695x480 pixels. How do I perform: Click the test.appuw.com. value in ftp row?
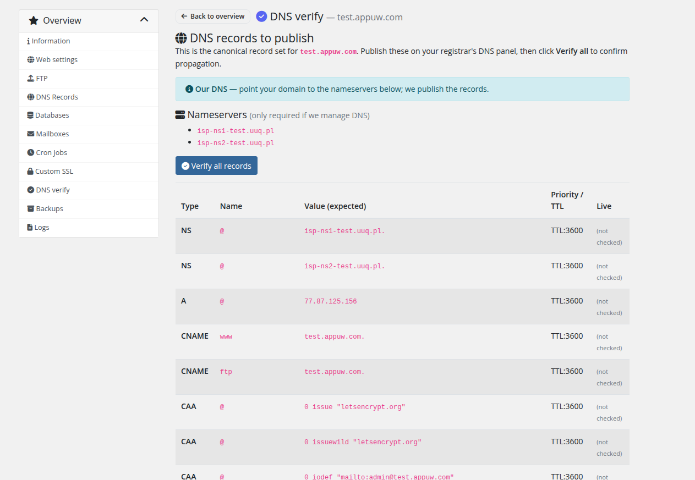pos(335,372)
